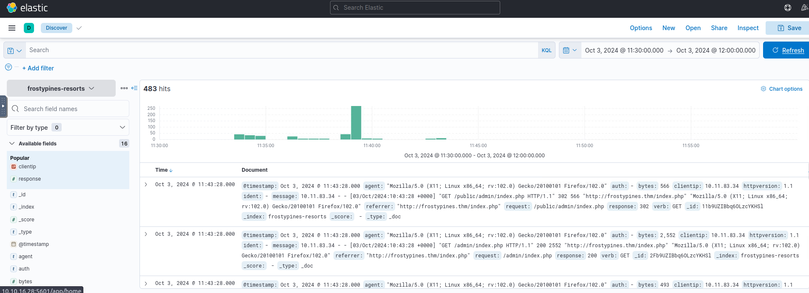Click the Share menu item

(719, 28)
